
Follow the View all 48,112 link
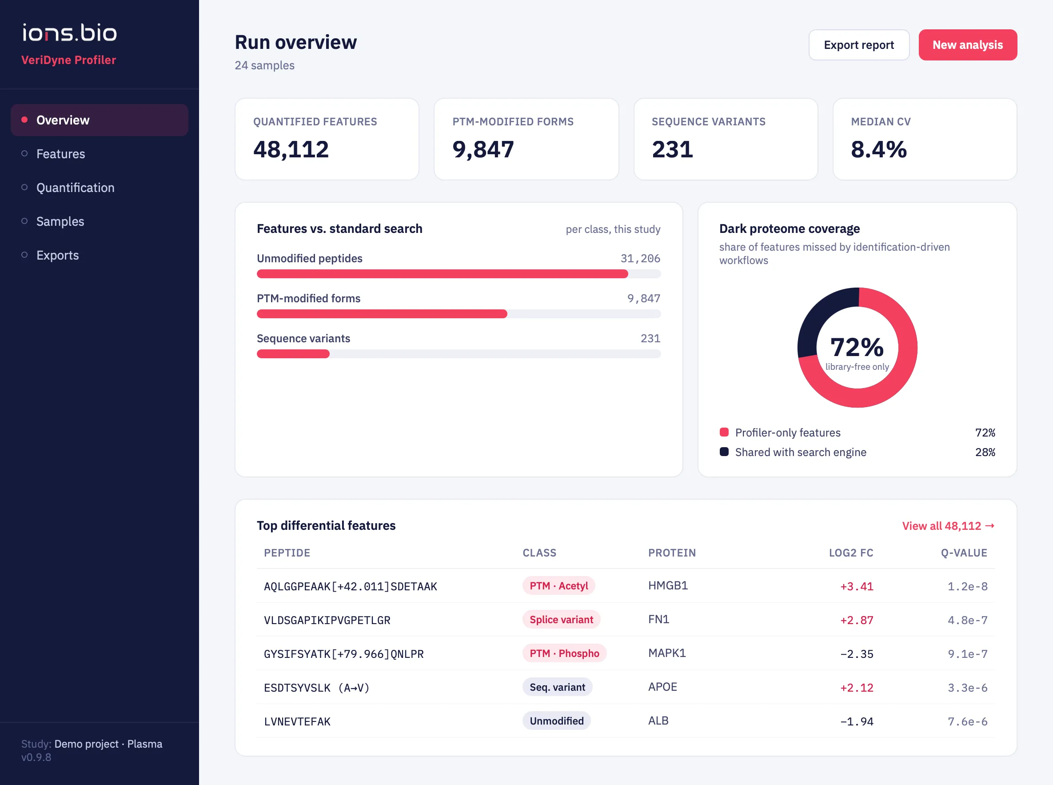pos(948,525)
